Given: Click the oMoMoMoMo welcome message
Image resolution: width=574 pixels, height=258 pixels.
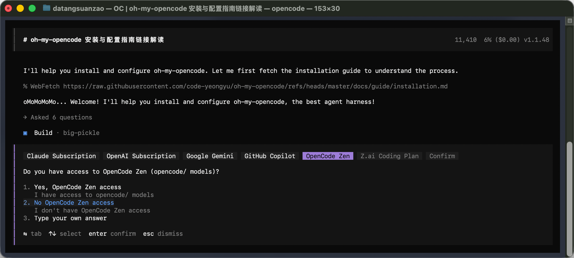Looking at the screenshot, I should [x=199, y=102].
